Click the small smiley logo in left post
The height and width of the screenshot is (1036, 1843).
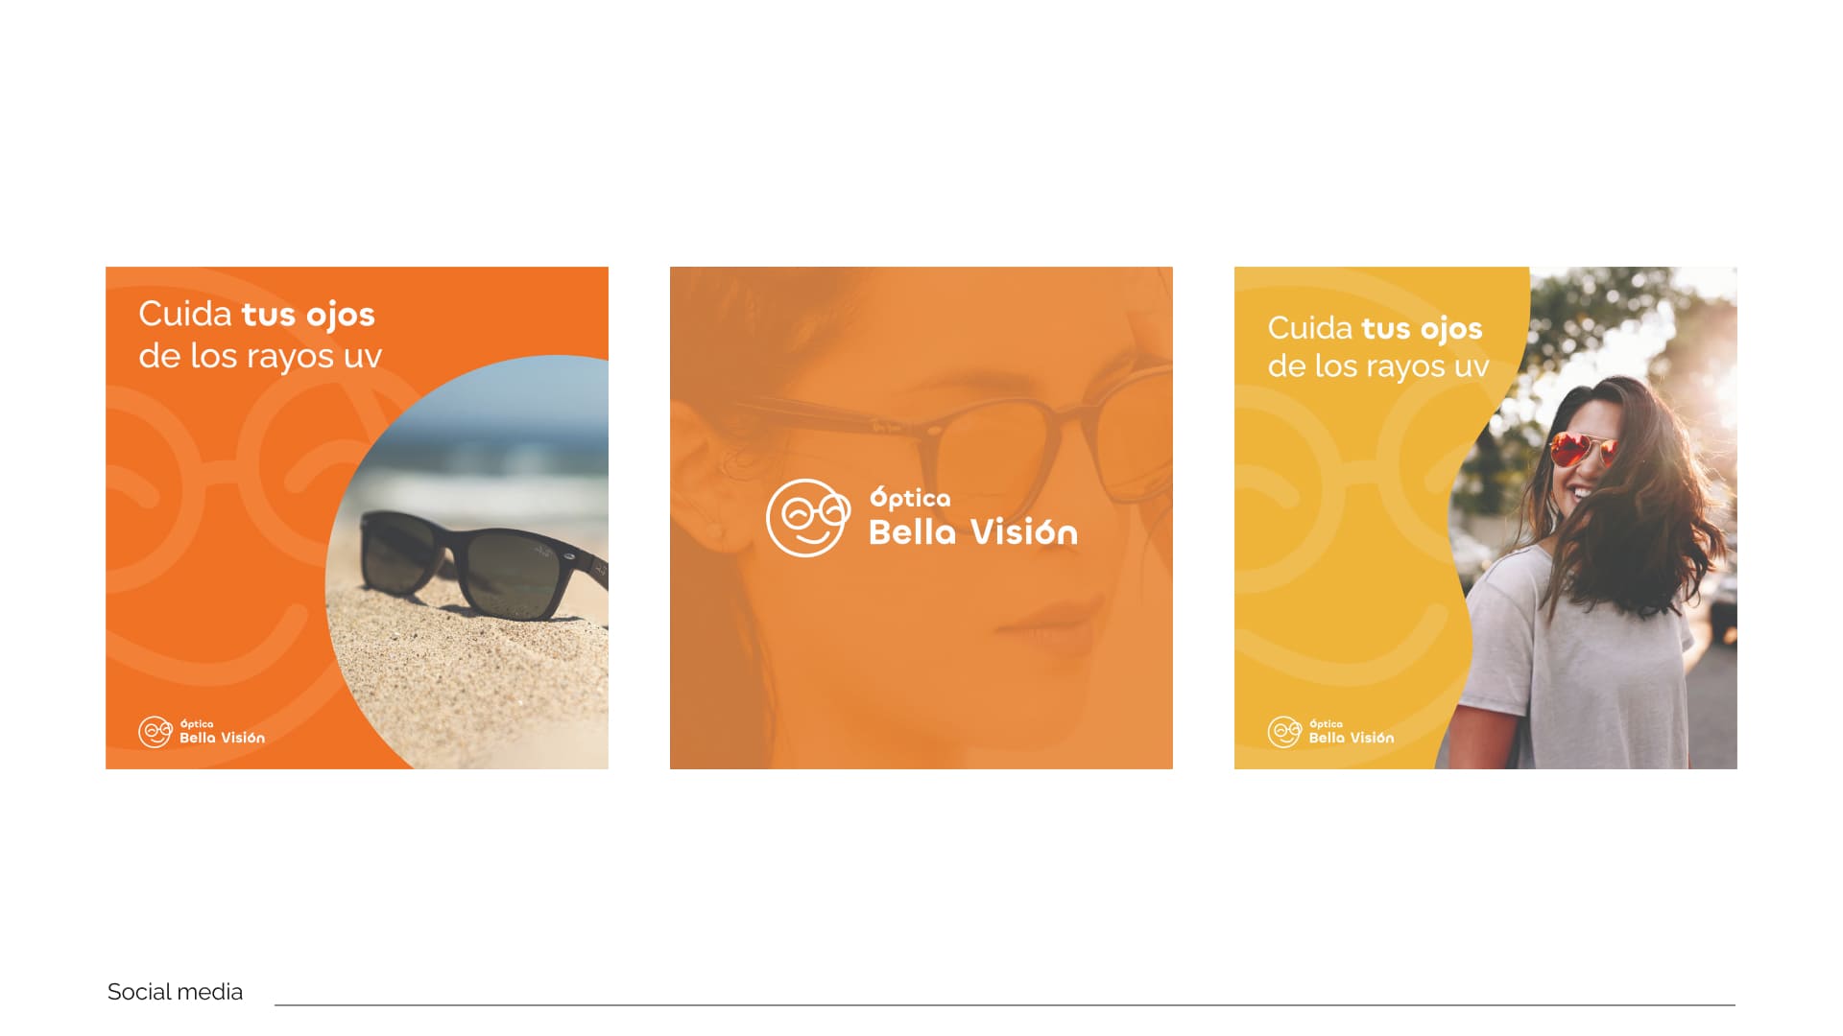click(155, 732)
